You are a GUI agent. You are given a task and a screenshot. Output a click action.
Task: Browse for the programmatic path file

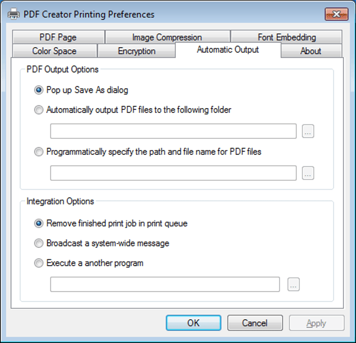click(x=308, y=173)
